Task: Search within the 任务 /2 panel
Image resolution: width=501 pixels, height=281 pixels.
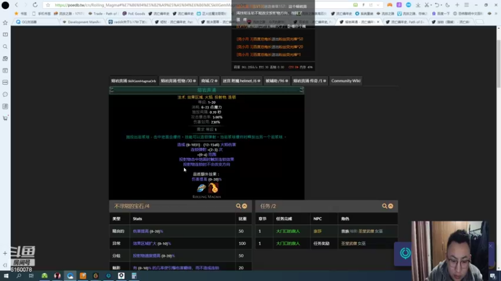Action: (385, 206)
